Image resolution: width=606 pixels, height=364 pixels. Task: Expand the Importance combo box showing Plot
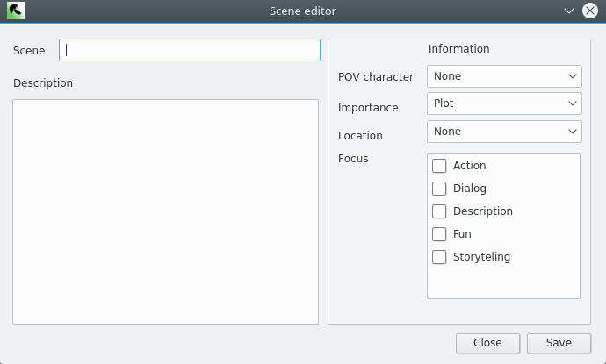pyautogui.click(x=504, y=103)
